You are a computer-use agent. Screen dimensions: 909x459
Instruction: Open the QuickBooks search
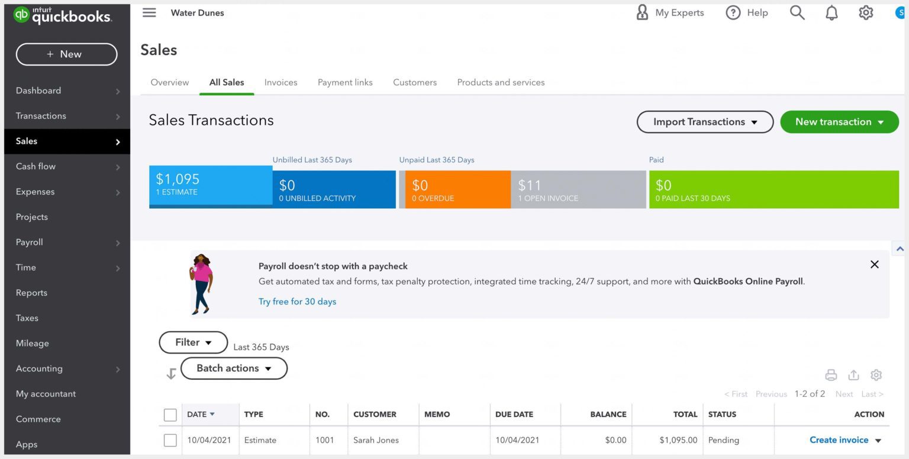[797, 12]
